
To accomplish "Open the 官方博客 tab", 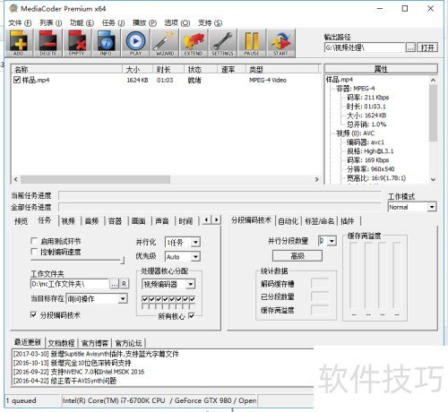I will point(95,343).
